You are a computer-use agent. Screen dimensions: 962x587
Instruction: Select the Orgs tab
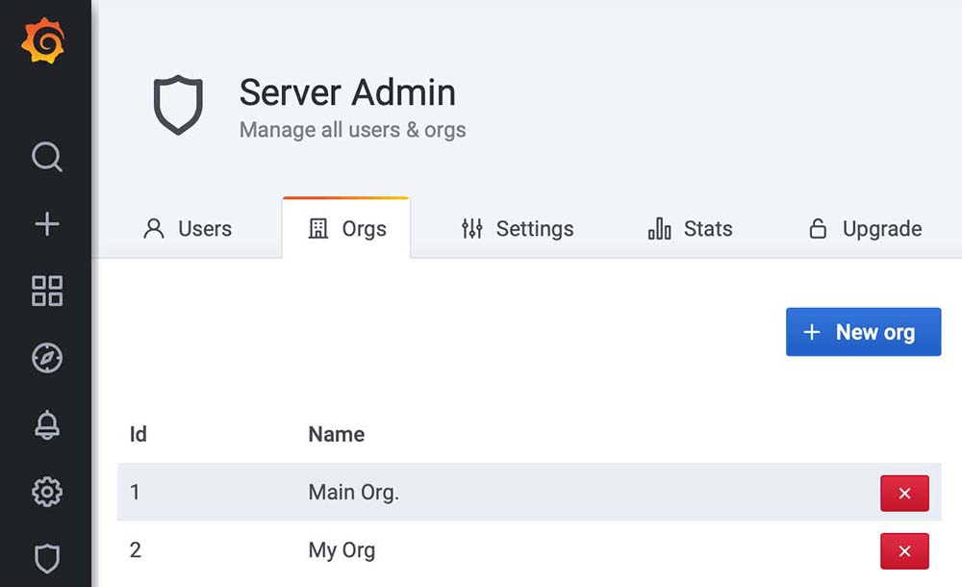[x=346, y=229]
